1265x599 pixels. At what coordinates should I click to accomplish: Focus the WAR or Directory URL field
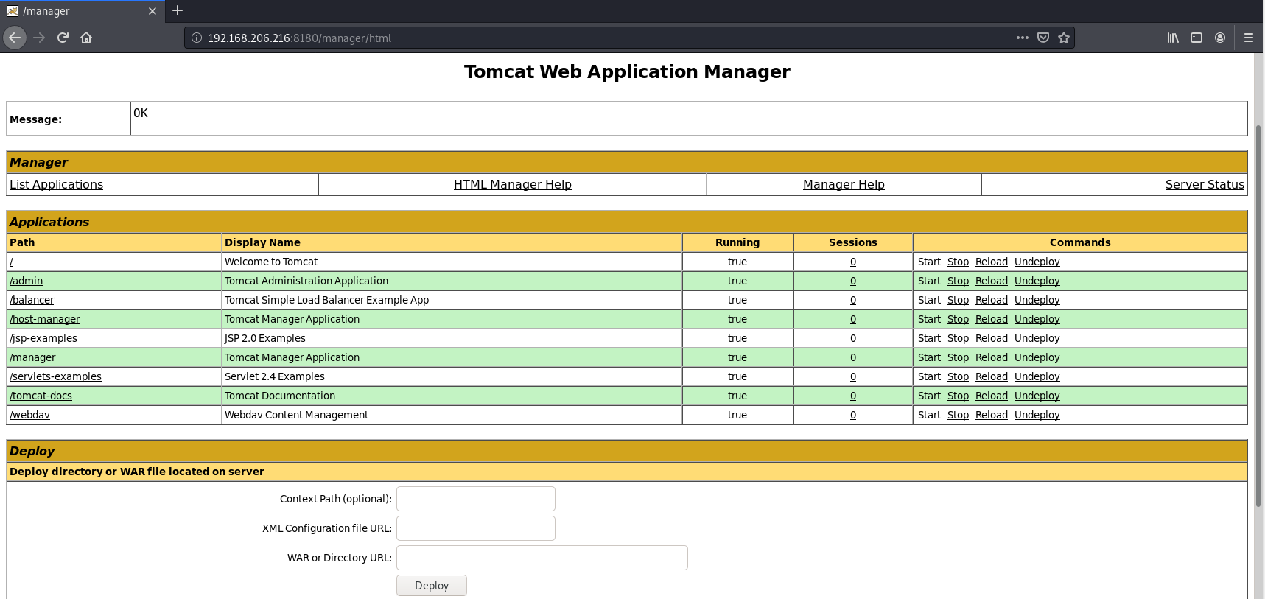coord(542,558)
